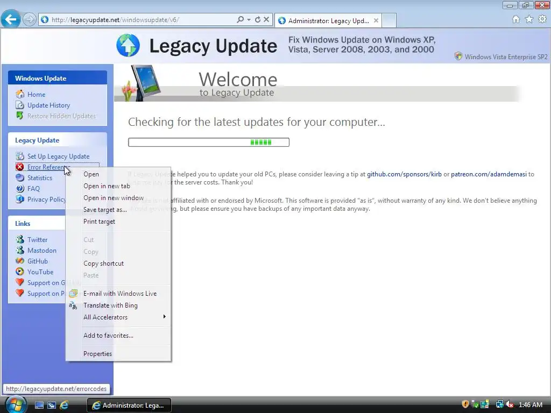Click the URL address field
The image size is (551, 413).
(140, 20)
